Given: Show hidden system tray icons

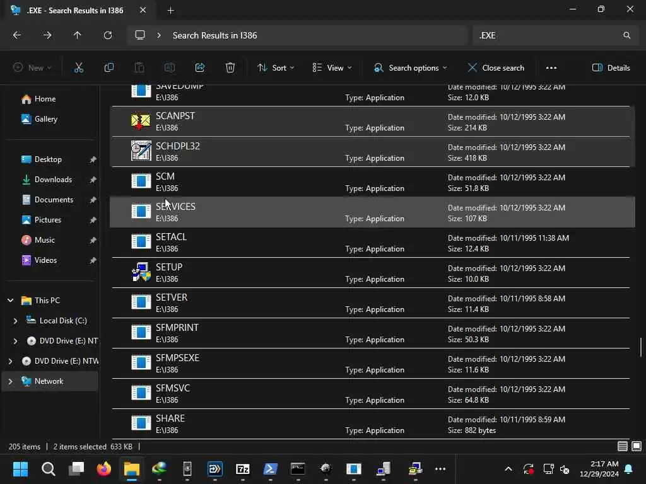Looking at the screenshot, I should pyautogui.click(x=508, y=469).
